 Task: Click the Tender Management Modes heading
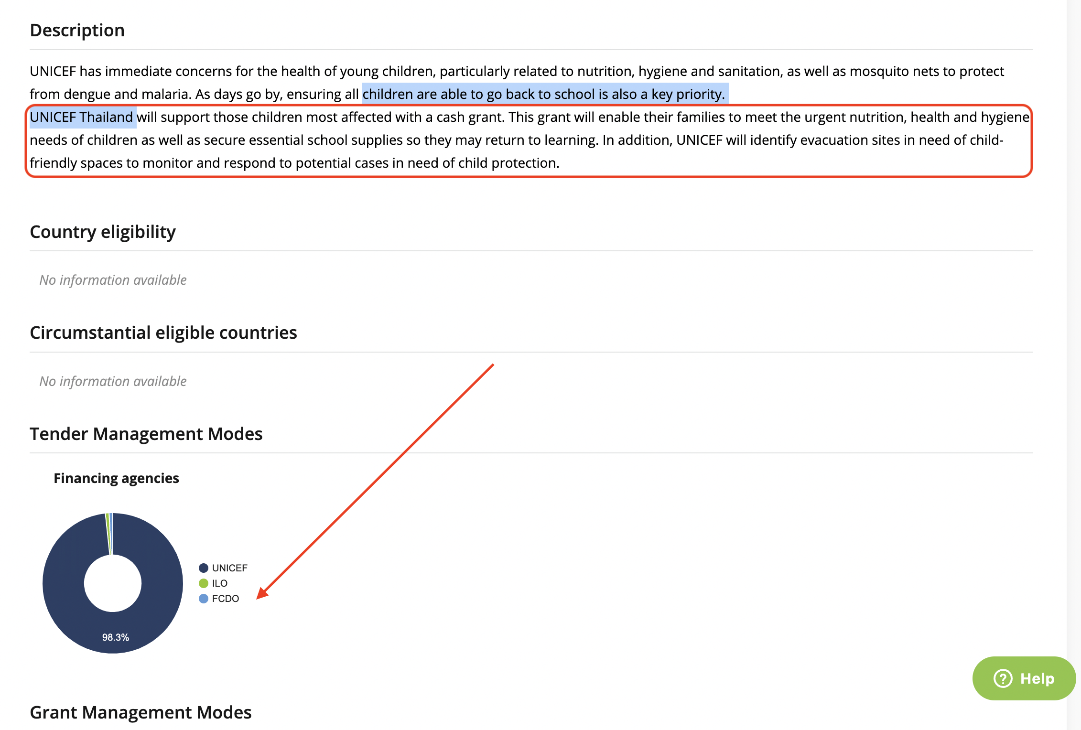[146, 434]
